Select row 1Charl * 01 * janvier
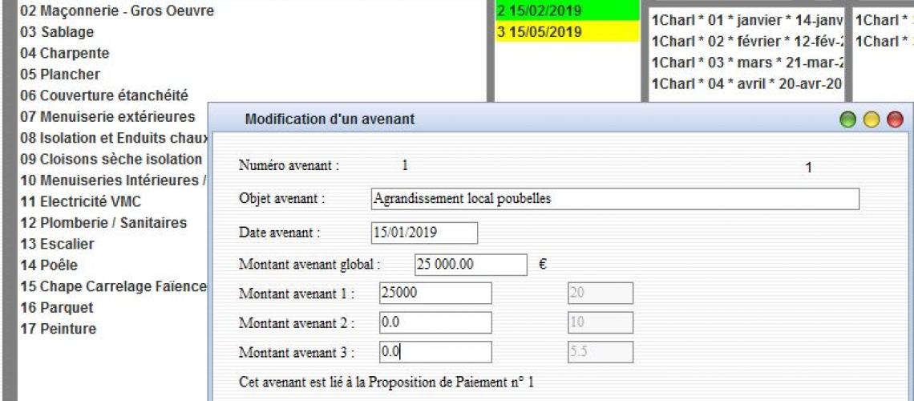This screenshot has width=914, height=401. (748, 21)
